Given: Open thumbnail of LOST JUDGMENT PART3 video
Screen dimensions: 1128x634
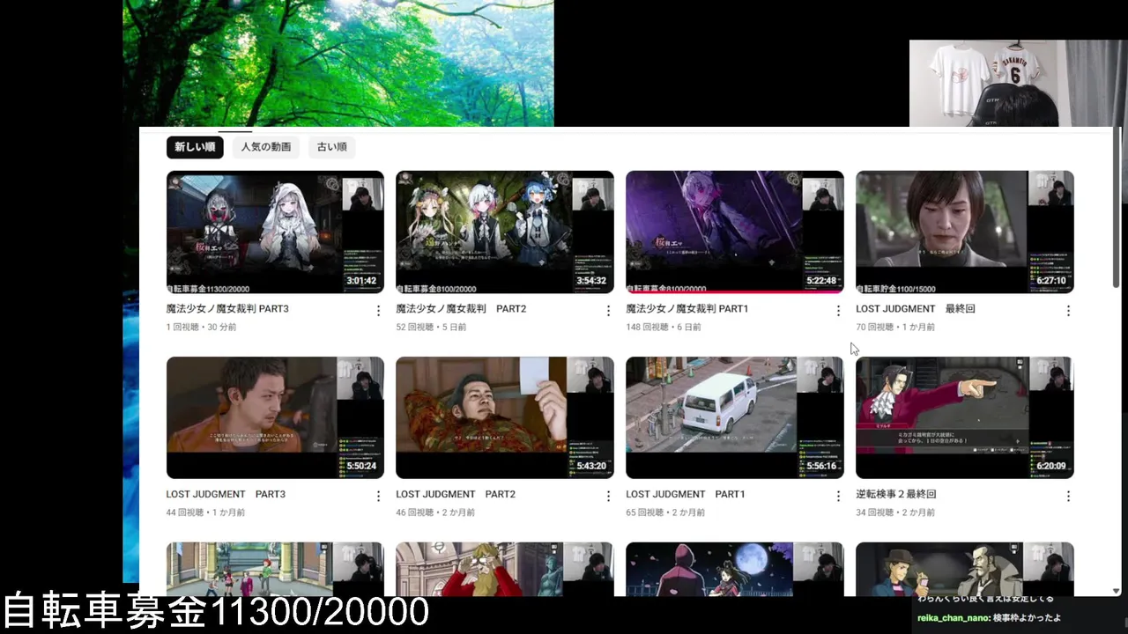Looking at the screenshot, I should [275, 417].
